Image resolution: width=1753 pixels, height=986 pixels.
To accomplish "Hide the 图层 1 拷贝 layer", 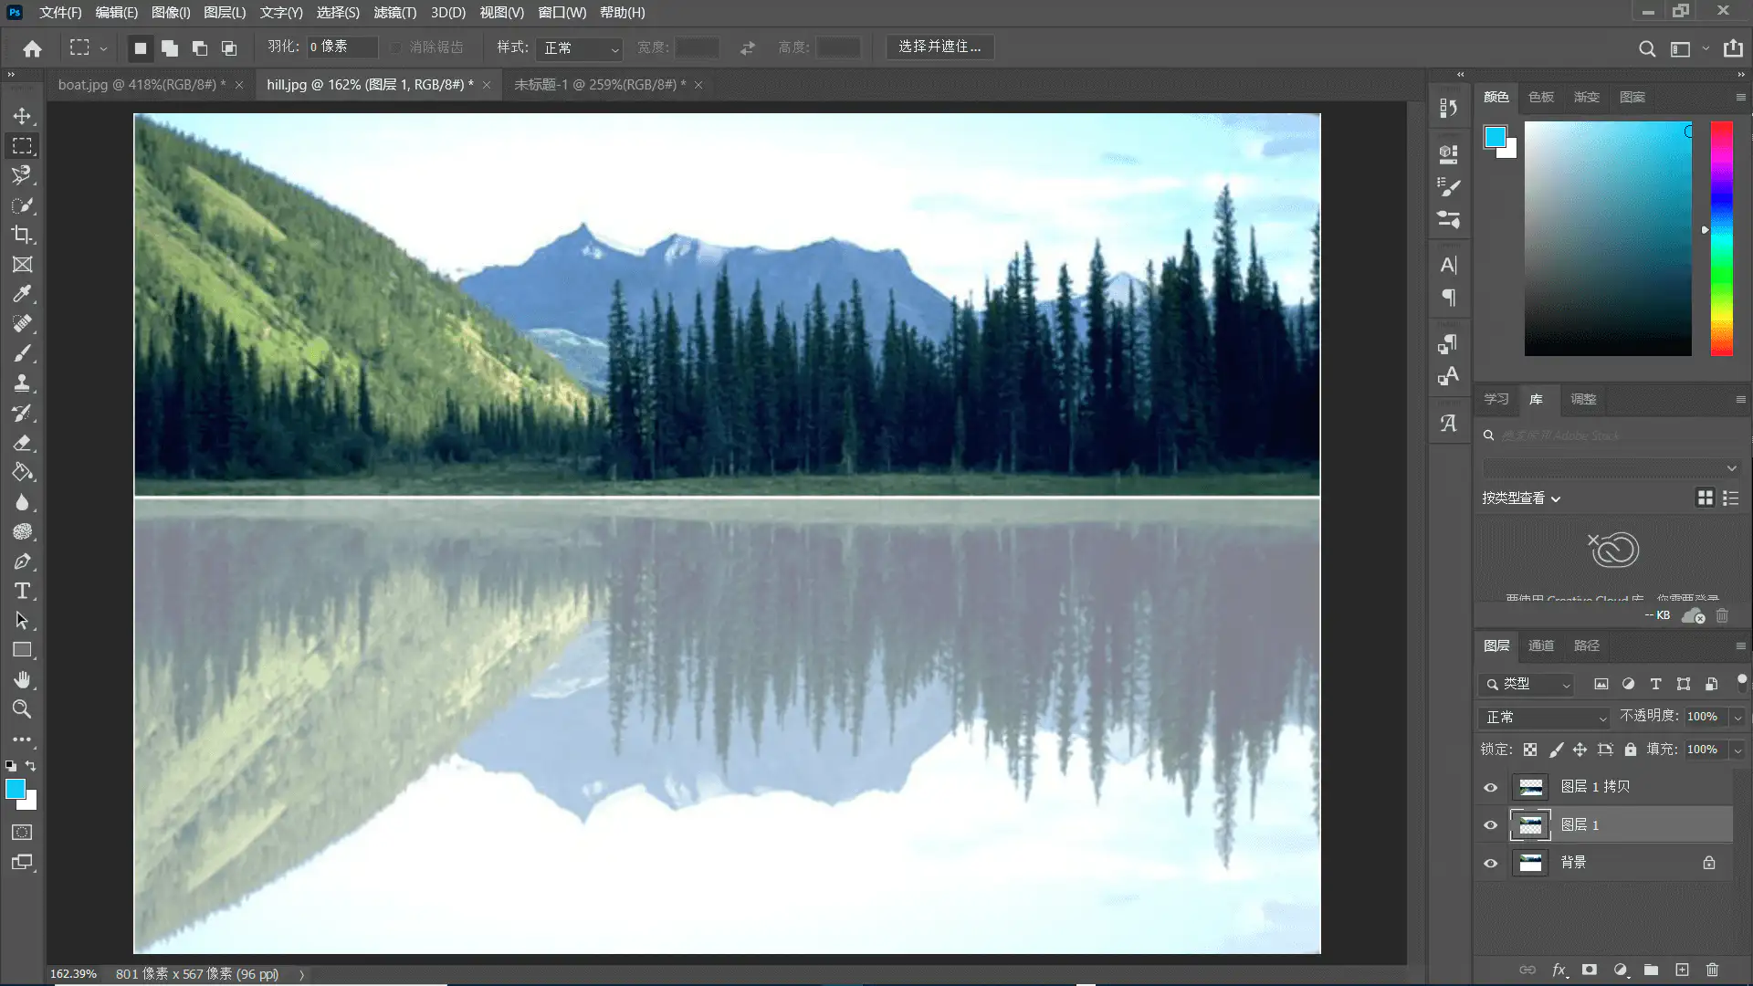I will [x=1491, y=787].
